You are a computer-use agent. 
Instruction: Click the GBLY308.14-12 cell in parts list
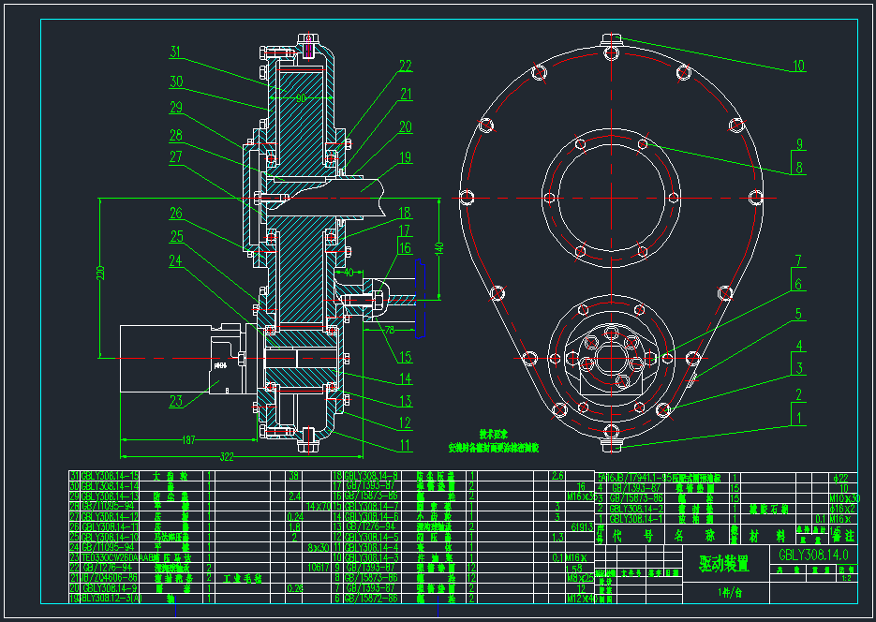click(x=110, y=516)
